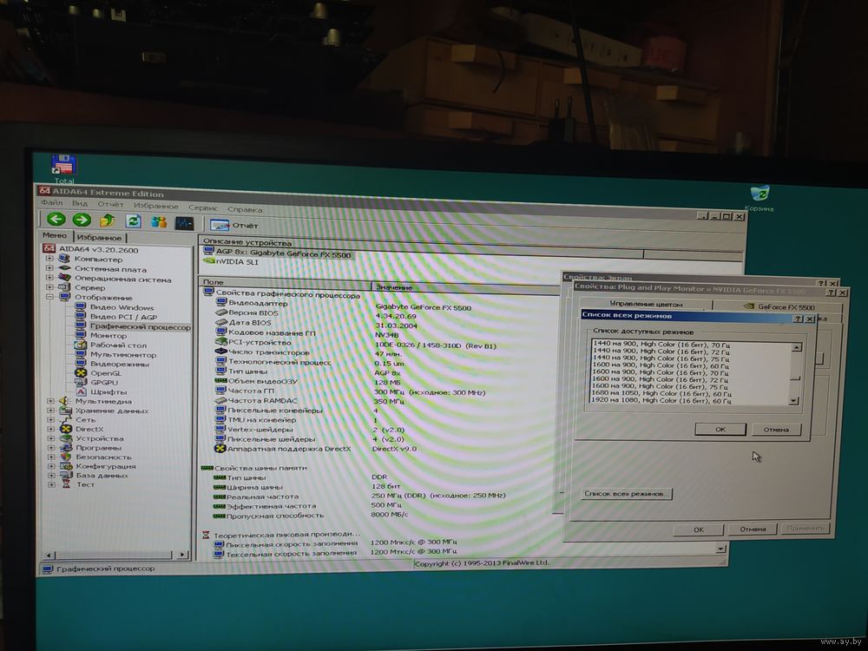Expand the Системная плата tree node
868x651 pixels.
click(x=49, y=268)
